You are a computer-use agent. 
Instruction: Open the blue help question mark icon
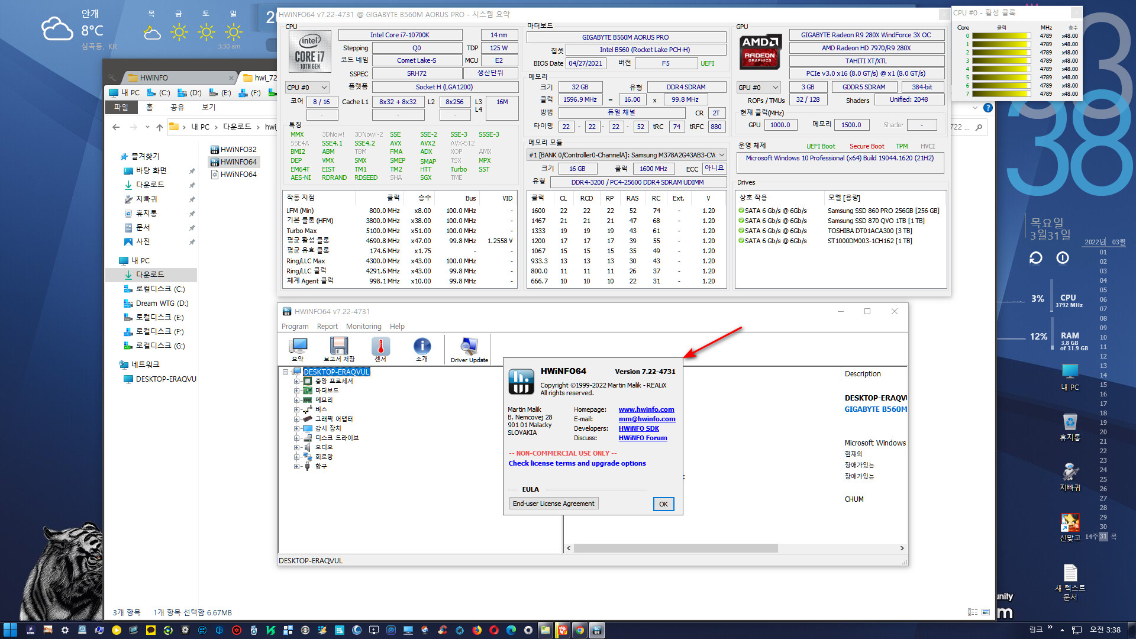pos(987,108)
